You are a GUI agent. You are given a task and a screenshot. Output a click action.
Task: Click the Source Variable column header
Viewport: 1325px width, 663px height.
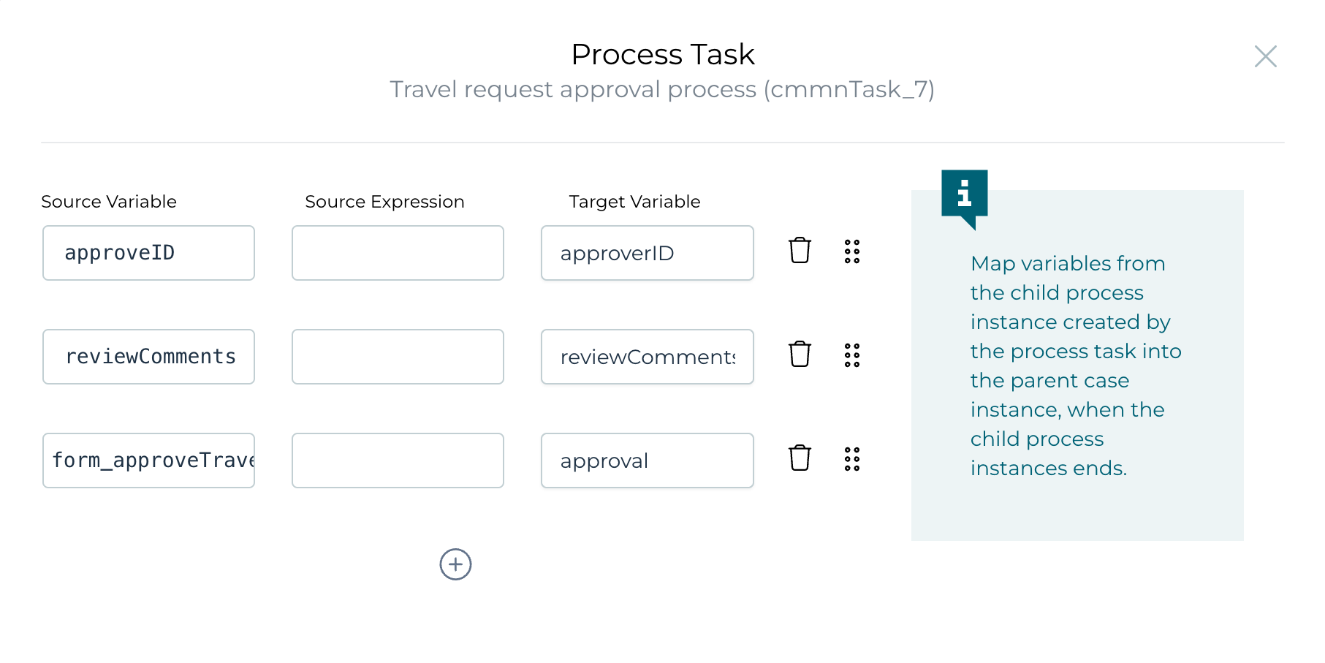tap(109, 202)
